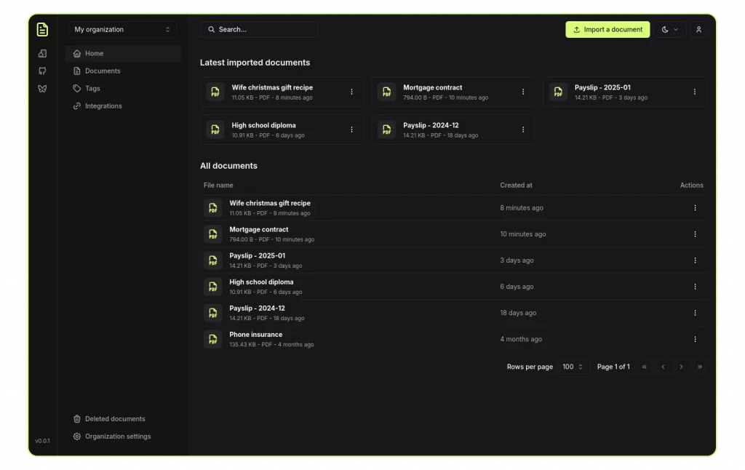745x470 pixels.
Task: Open three-dot menu on Mortgage contract card
Action: click(x=522, y=92)
